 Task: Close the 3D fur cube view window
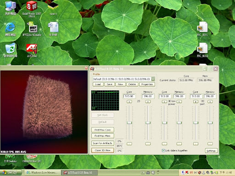pos(86,68)
